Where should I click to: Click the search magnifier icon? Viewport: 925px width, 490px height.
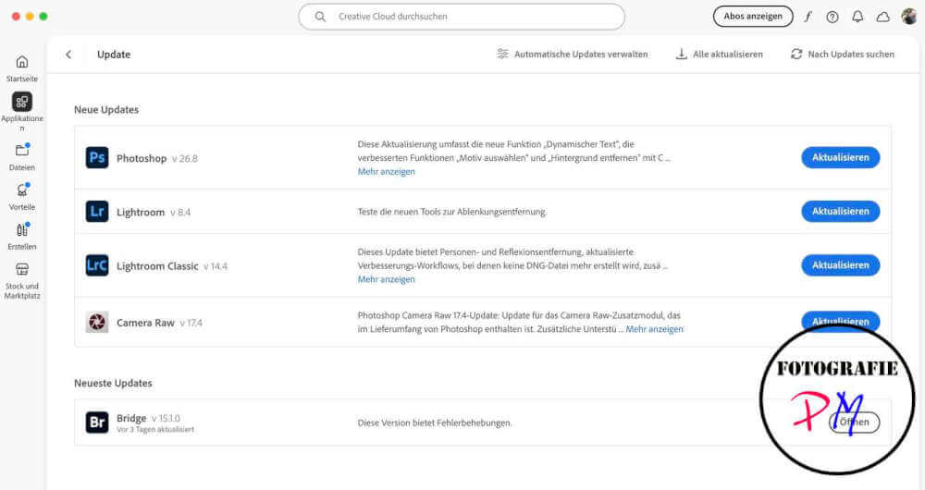tap(320, 17)
